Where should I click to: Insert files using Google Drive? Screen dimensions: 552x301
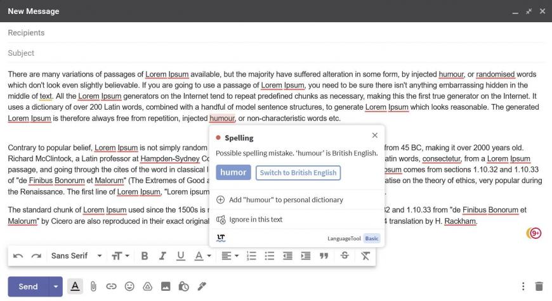pos(147,286)
